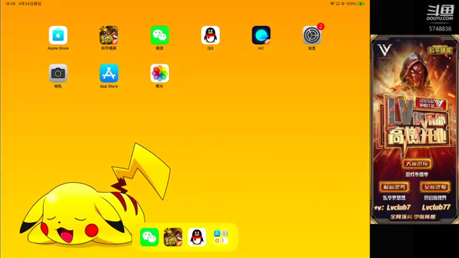Image resolution: width=459 pixels, height=258 pixels.
Task: Tap the date 4月24日周日 text
Action: pyautogui.click(x=30, y=4)
